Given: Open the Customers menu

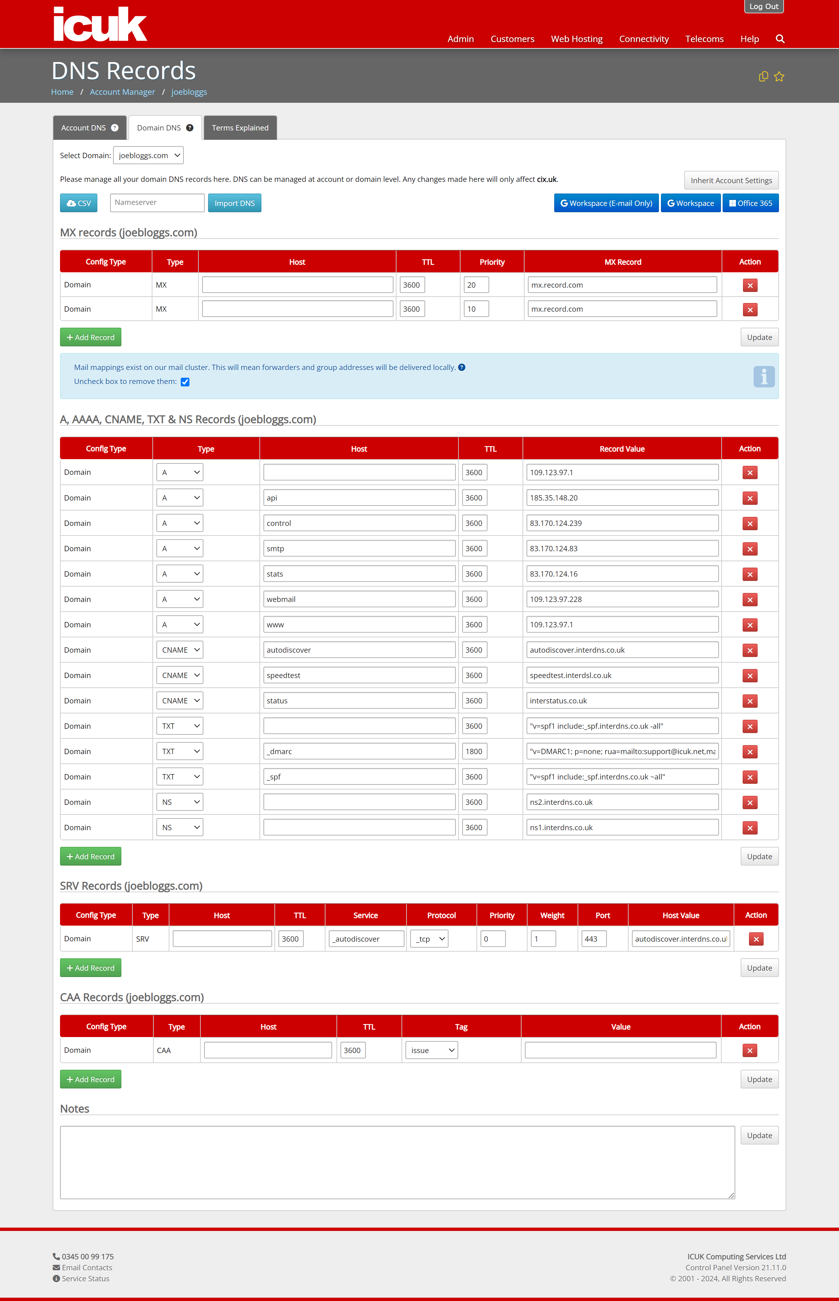Looking at the screenshot, I should tap(512, 39).
